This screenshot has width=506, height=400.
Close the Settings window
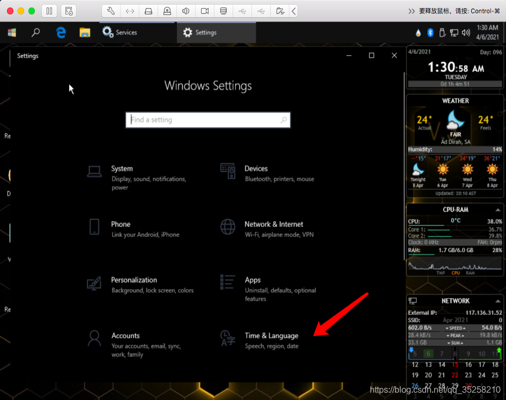click(x=394, y=56)
